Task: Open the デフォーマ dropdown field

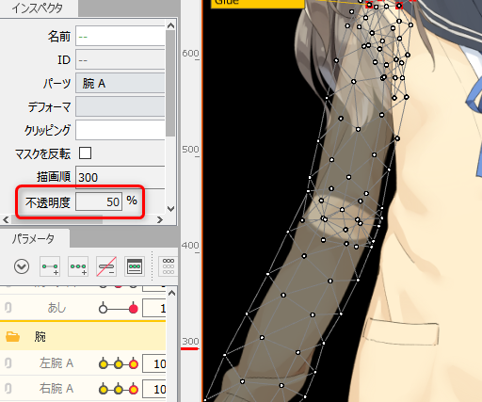Action: pos(120,106)
